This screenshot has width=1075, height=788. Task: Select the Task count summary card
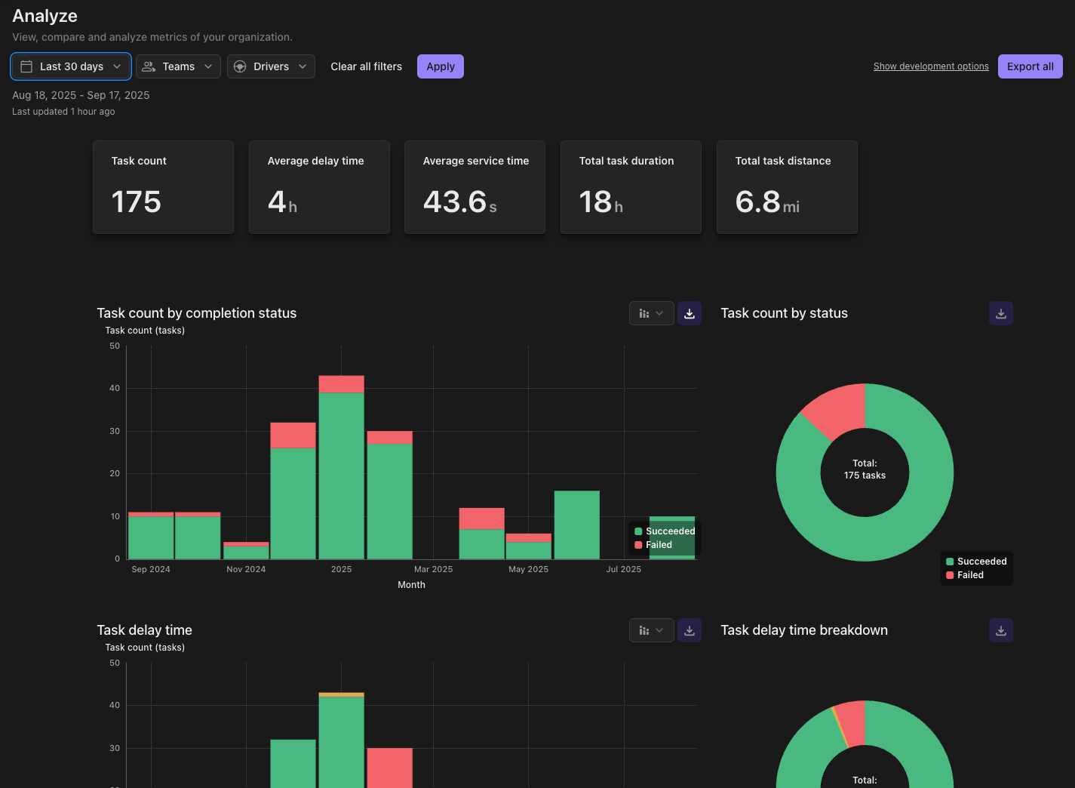[163, 187]
